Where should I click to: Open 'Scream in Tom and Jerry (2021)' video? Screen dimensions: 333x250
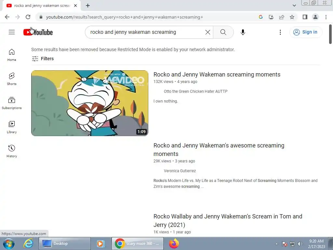[x=228, y=221]
